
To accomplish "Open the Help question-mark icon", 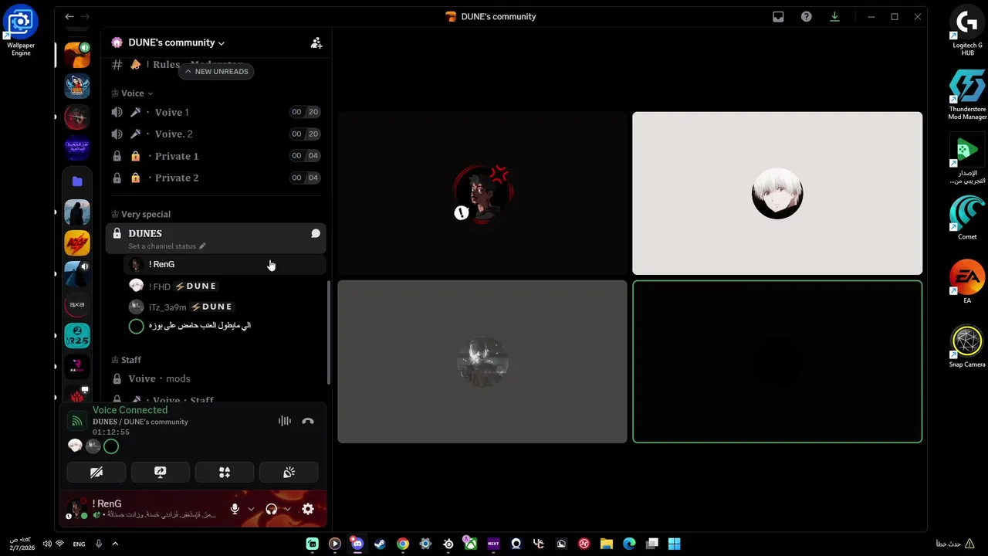I will (807, 16).
